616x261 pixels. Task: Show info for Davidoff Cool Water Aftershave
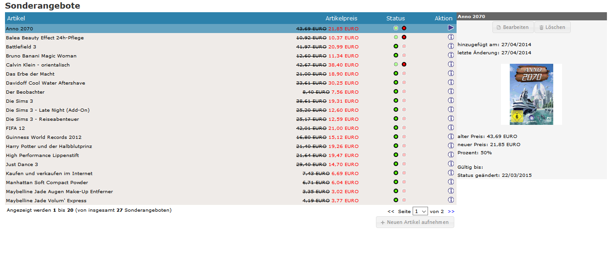coord(451,82)
